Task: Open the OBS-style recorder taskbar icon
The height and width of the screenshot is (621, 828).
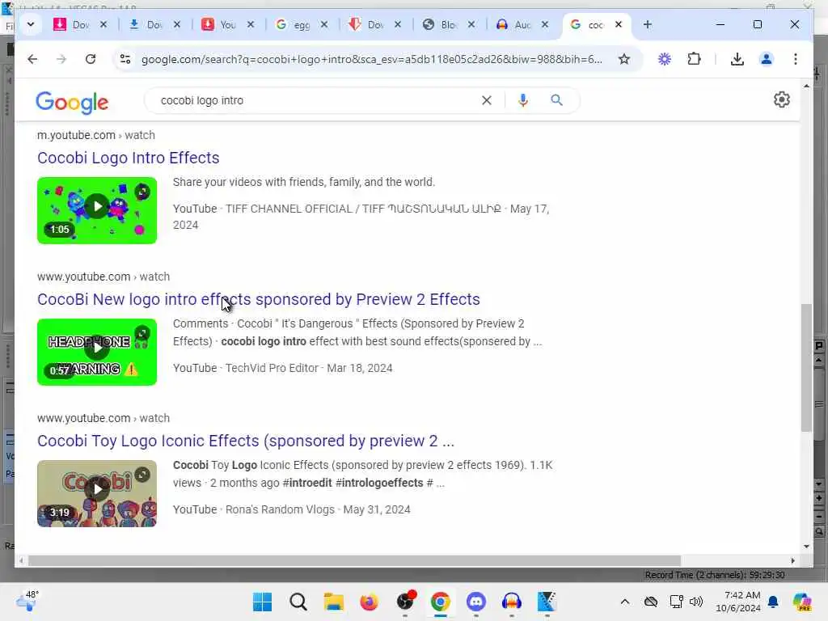Action: pyautogui.click(x=405, y=602)
